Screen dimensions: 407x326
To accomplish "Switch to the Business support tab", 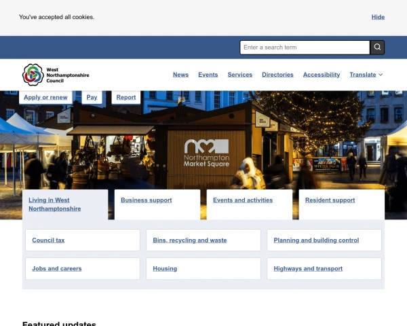I will click(x=157, y=204).
